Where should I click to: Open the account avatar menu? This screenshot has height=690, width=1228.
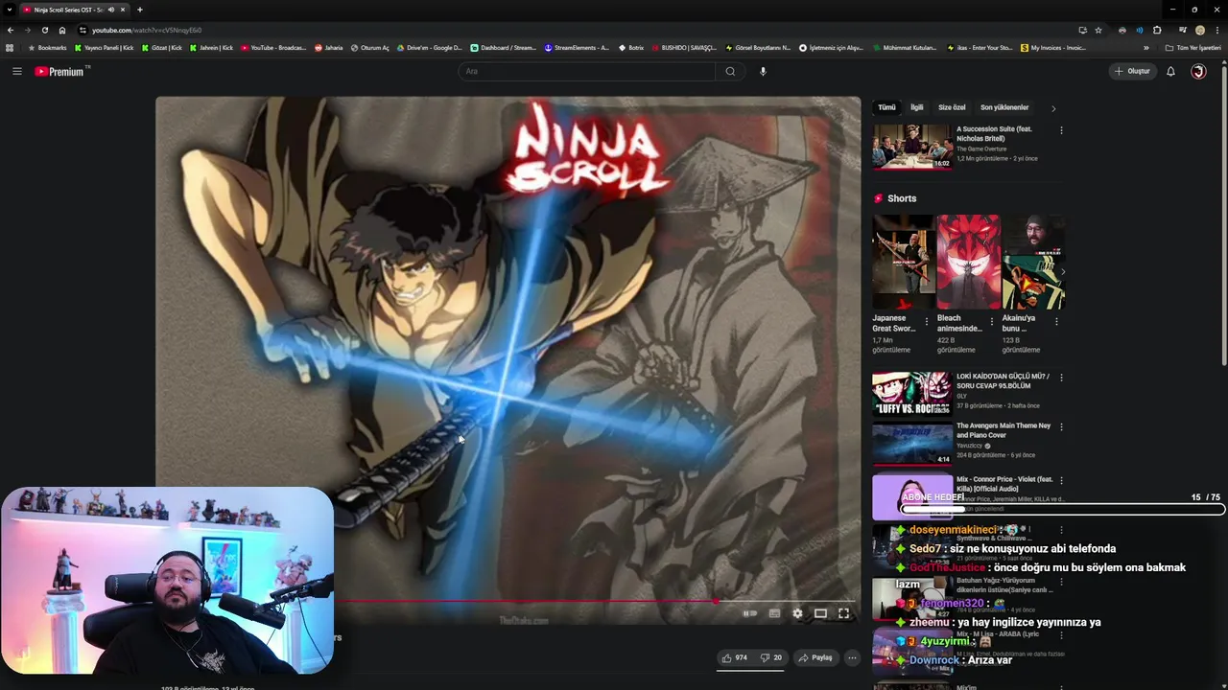click(1198, 71)
